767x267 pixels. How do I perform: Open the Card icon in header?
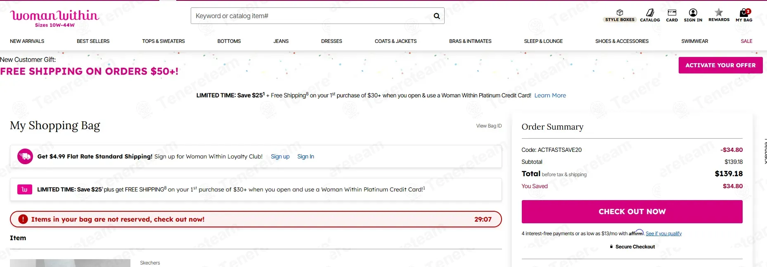(x=672, y=16)
